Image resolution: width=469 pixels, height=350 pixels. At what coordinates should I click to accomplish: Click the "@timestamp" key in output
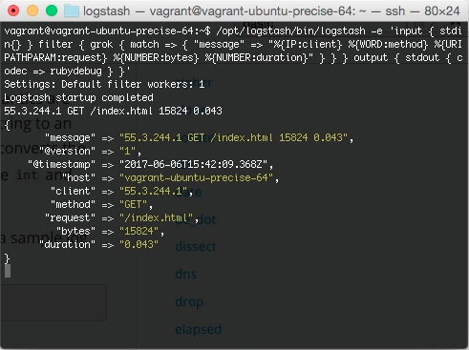coord(61,164)
